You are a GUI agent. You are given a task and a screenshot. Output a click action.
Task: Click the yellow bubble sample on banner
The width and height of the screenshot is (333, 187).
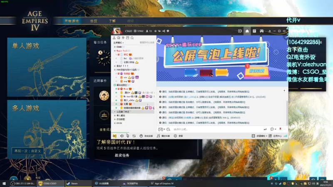[222, 72]
